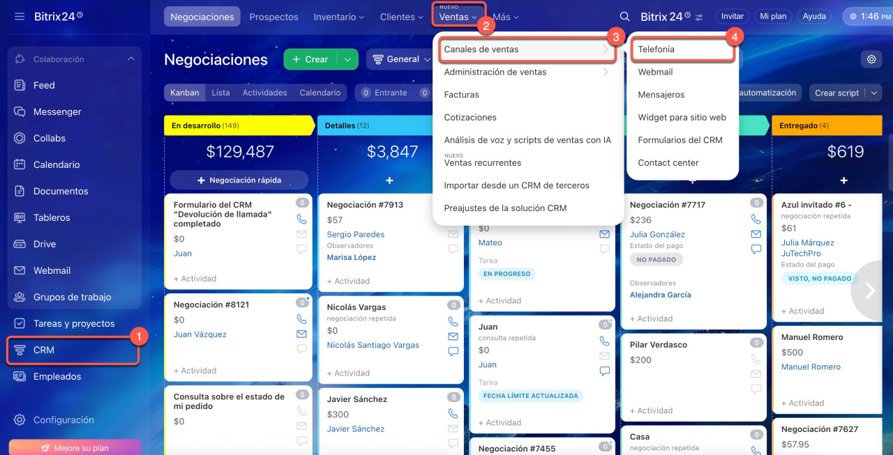Viewport: 893px width, 455px height.
Task: Click the Ayuda button
Action: coord(814,16)
